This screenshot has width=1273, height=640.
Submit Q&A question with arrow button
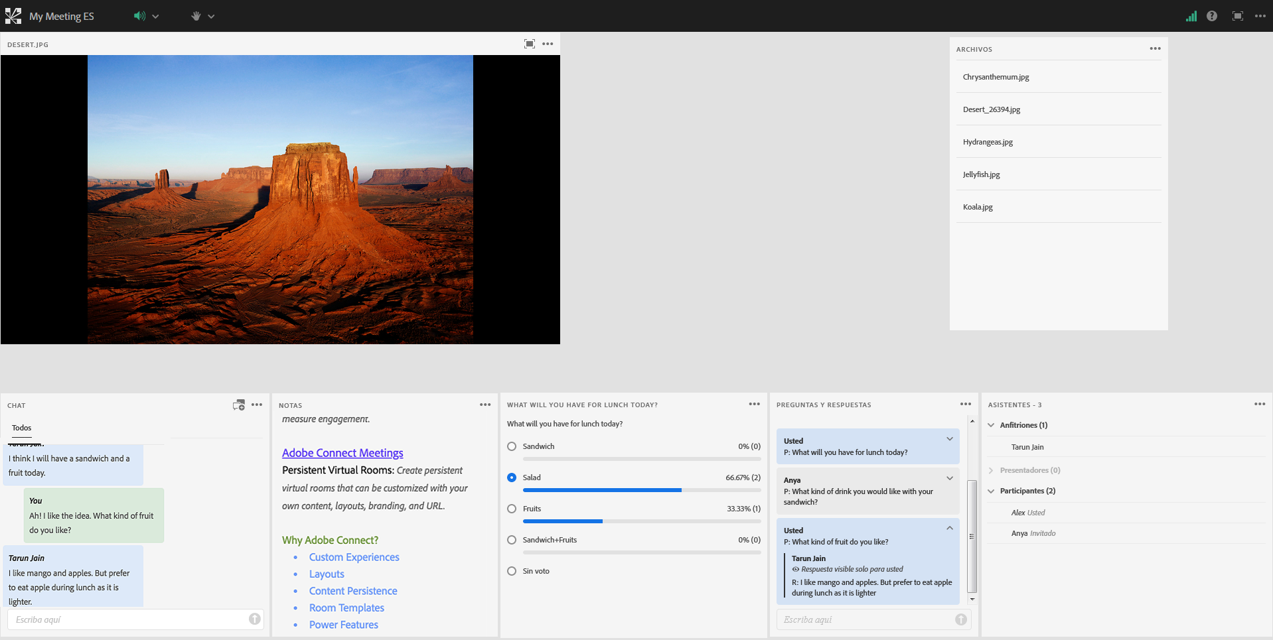point(961,619)
